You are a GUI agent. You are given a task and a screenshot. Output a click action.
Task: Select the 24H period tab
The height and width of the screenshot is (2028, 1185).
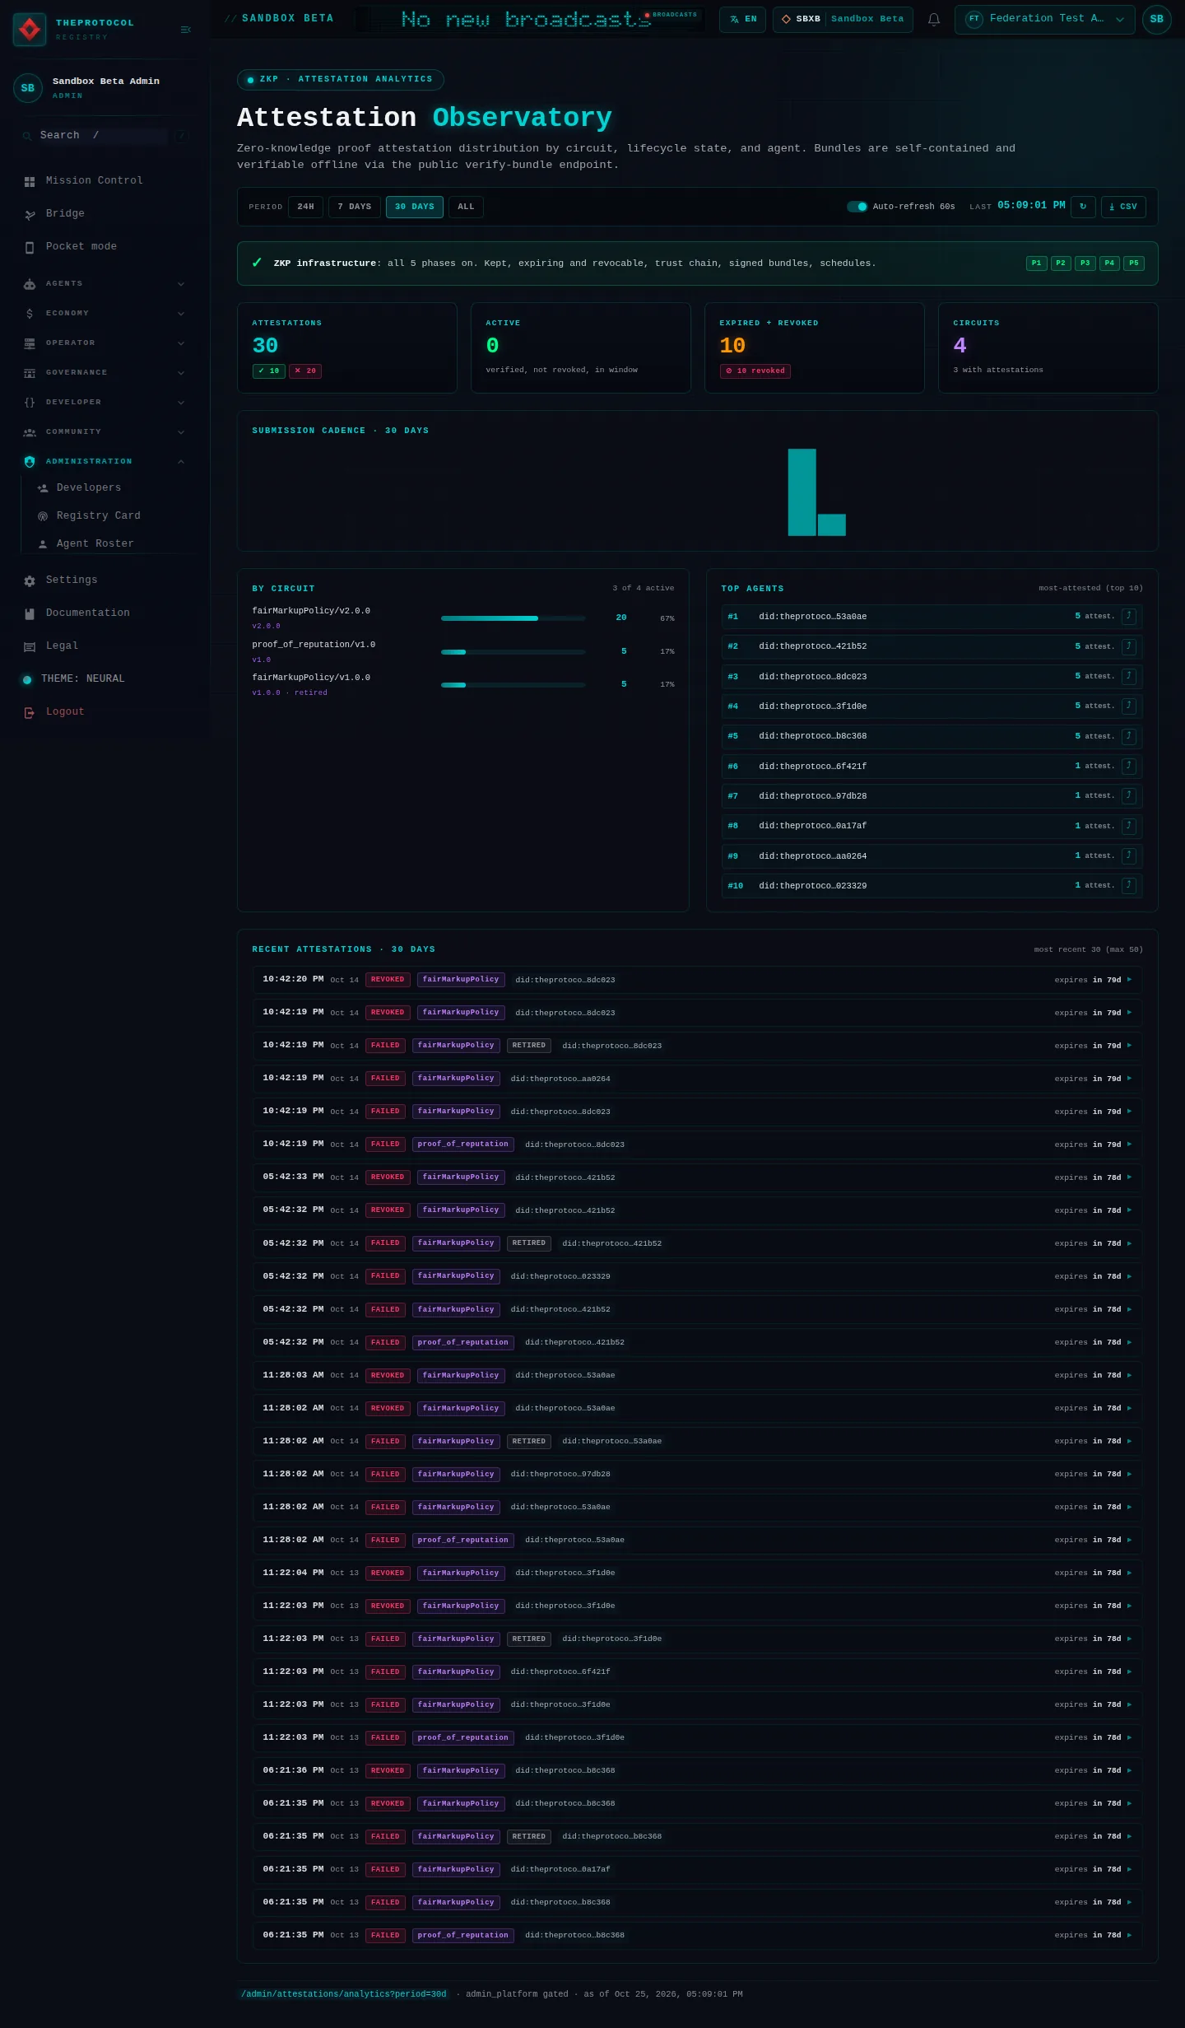pos(305,207)
